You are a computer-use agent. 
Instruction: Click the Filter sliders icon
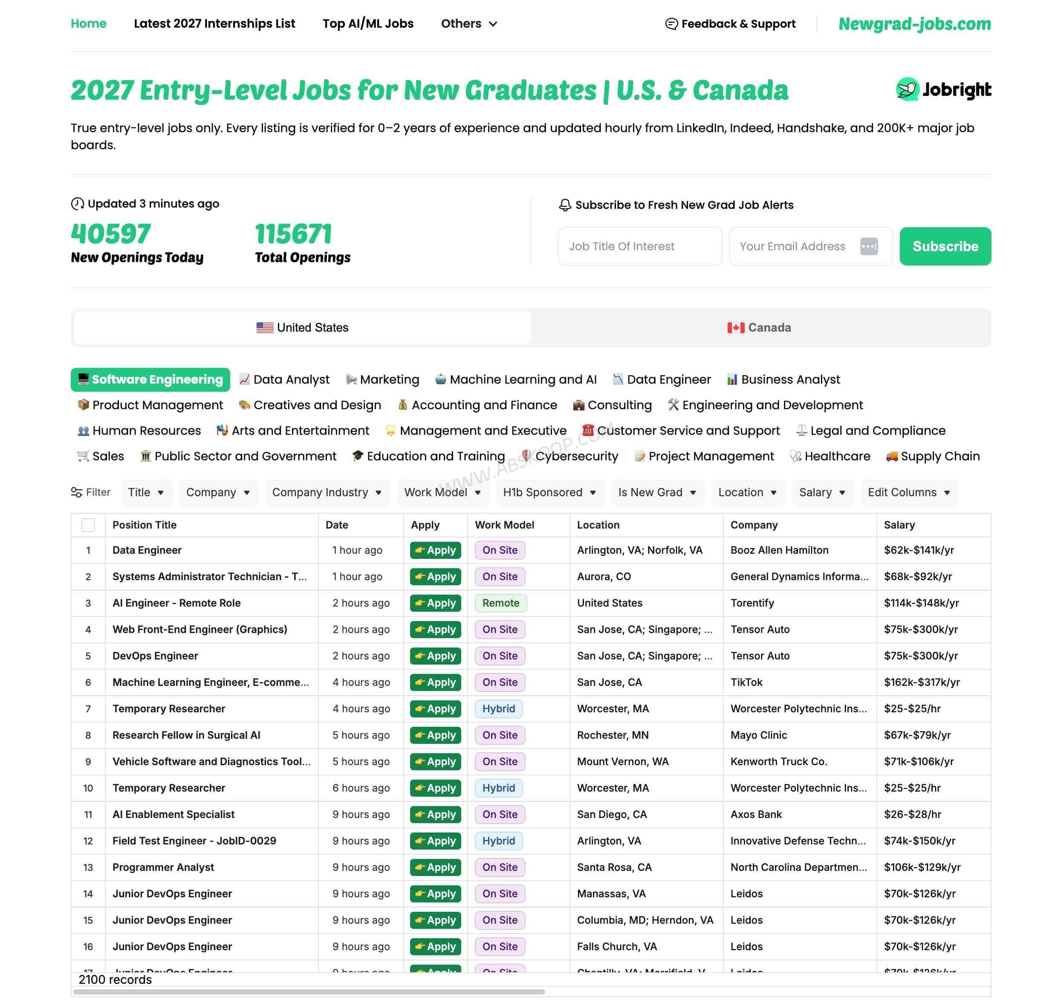tap(76, 492)
